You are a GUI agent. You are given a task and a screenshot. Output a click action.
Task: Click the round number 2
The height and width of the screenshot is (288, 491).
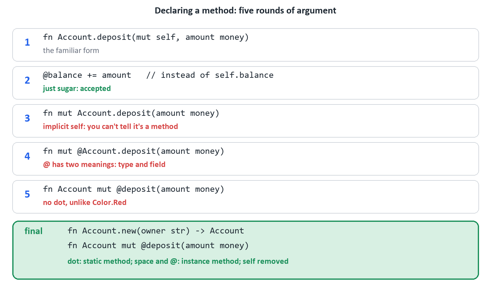pyautogui.click(x=27, y=80)
